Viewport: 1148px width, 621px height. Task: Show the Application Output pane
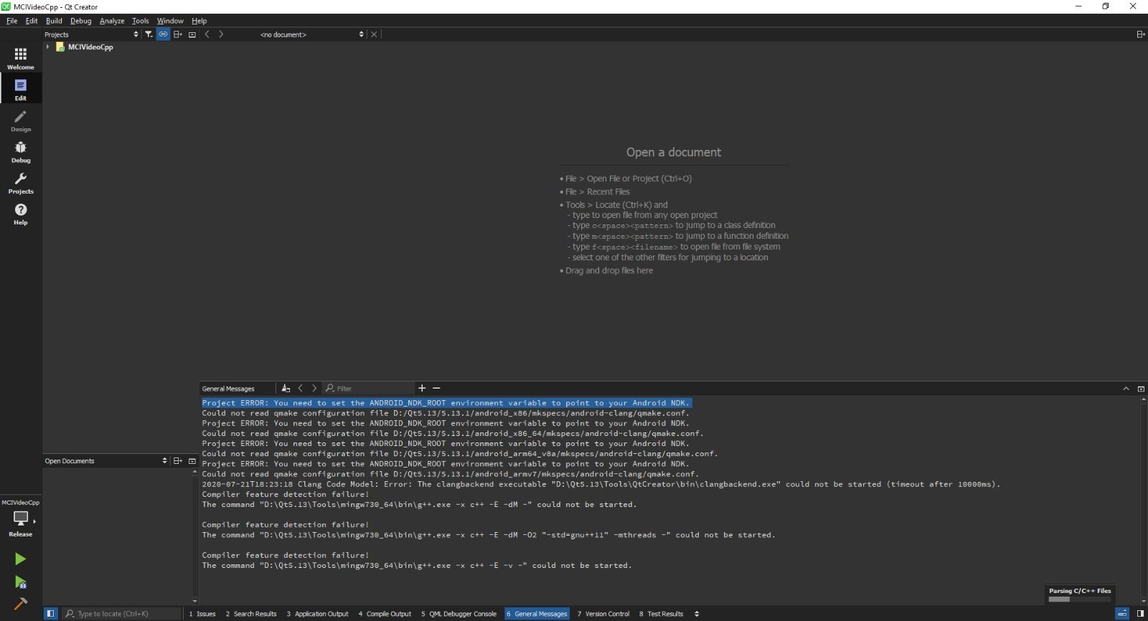(318, 614)
